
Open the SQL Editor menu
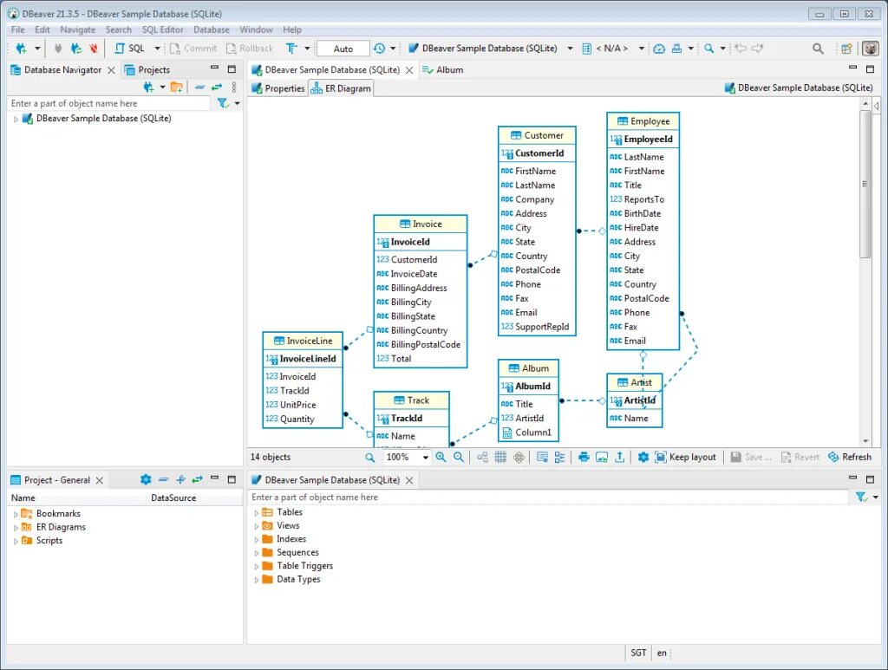point(162,29)
